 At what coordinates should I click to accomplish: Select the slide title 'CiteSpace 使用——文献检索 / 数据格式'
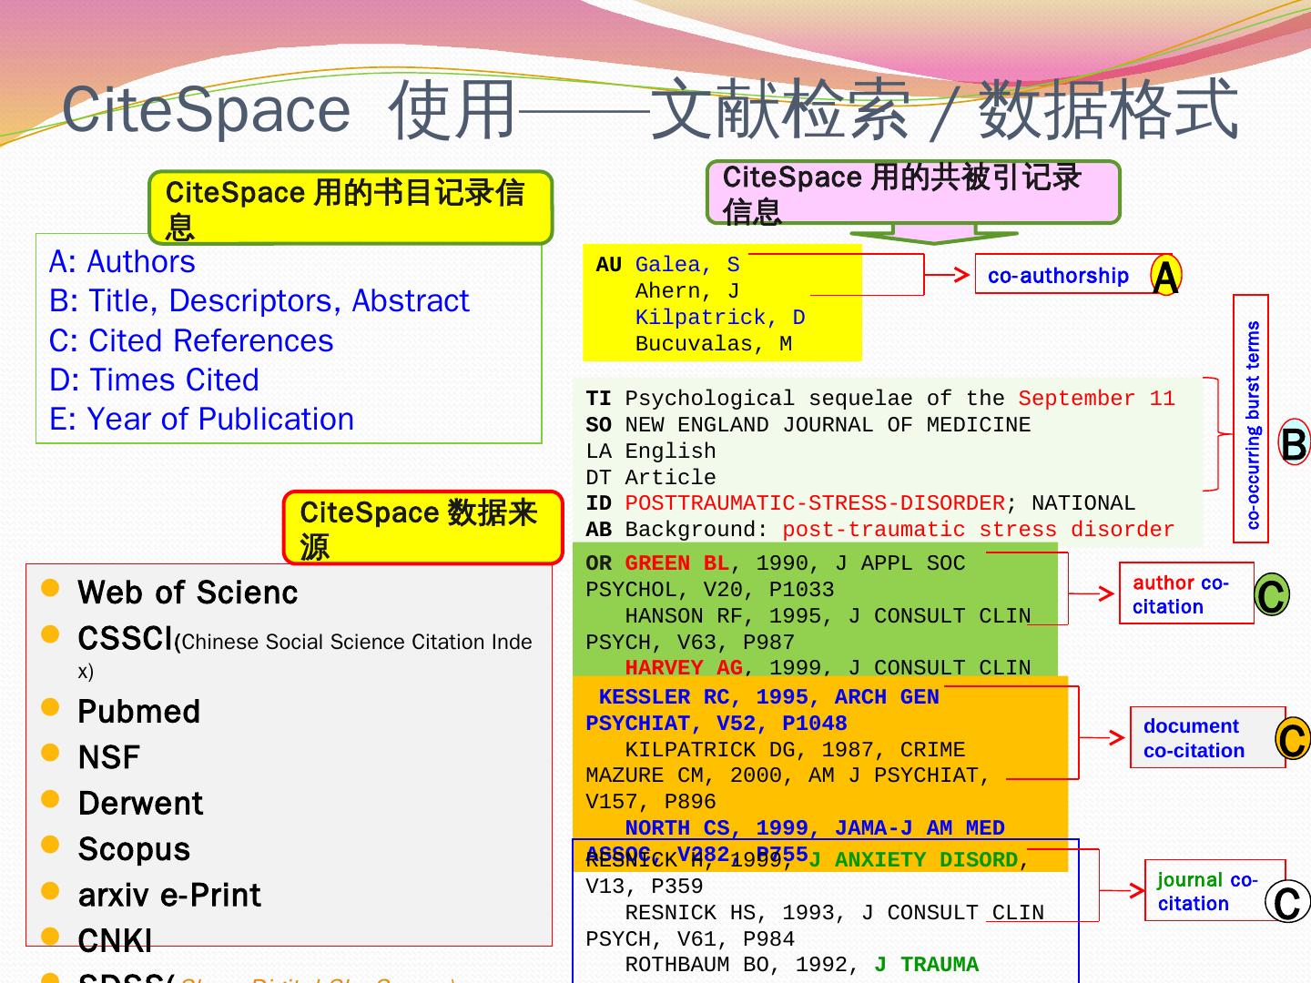click(650, 109)
